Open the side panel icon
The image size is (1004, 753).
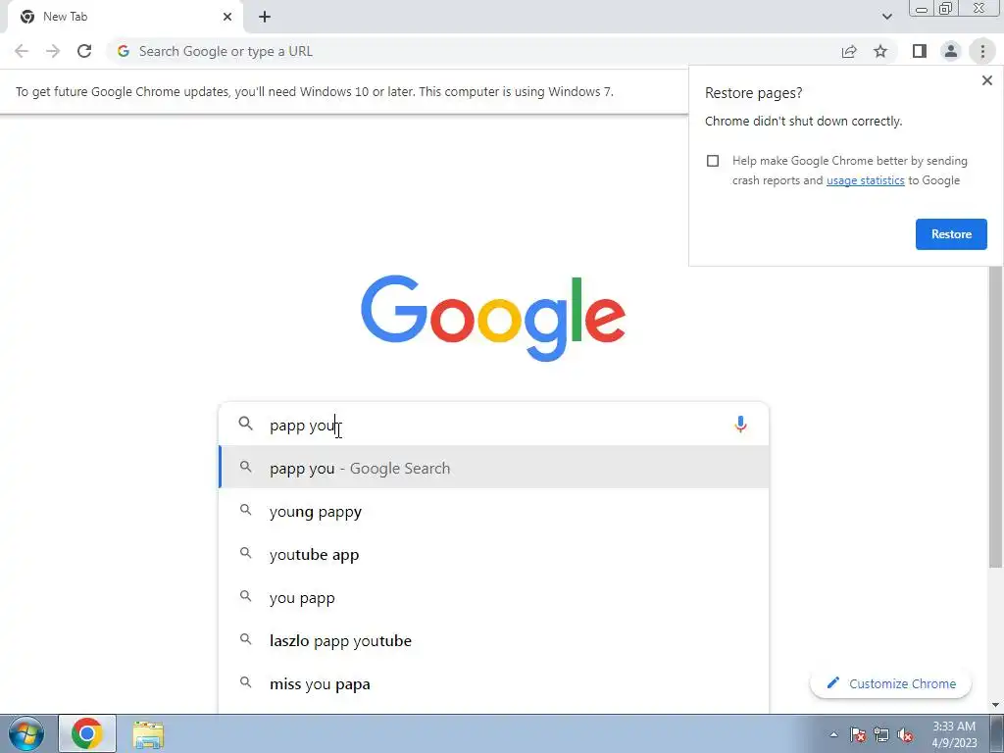click(x=920, y=51)
